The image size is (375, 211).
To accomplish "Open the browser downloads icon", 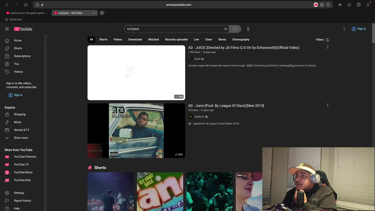I will point(322,5).
